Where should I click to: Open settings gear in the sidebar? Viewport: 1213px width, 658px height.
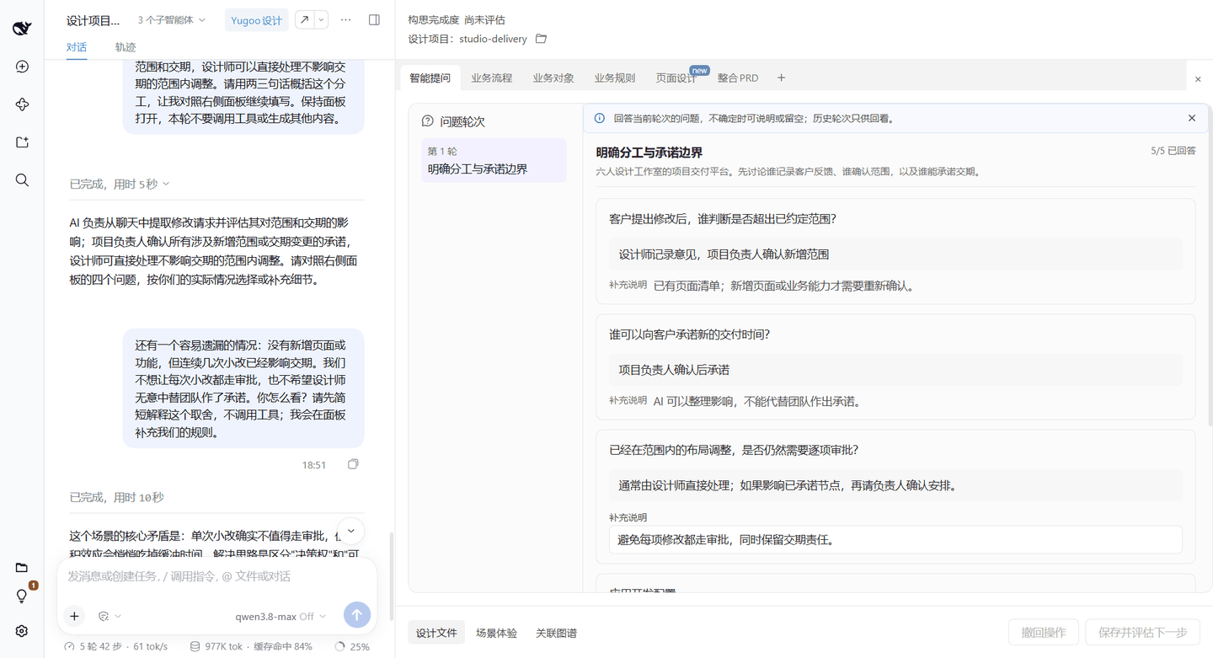22,631
